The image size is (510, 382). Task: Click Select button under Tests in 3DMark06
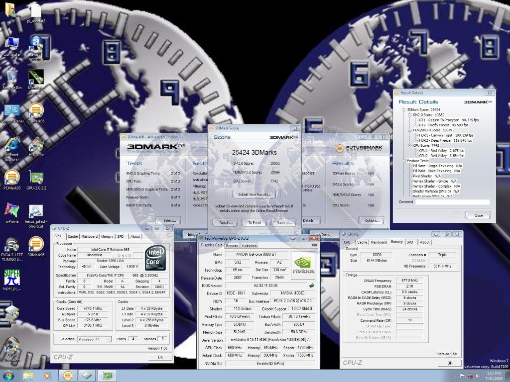[169, 220]
